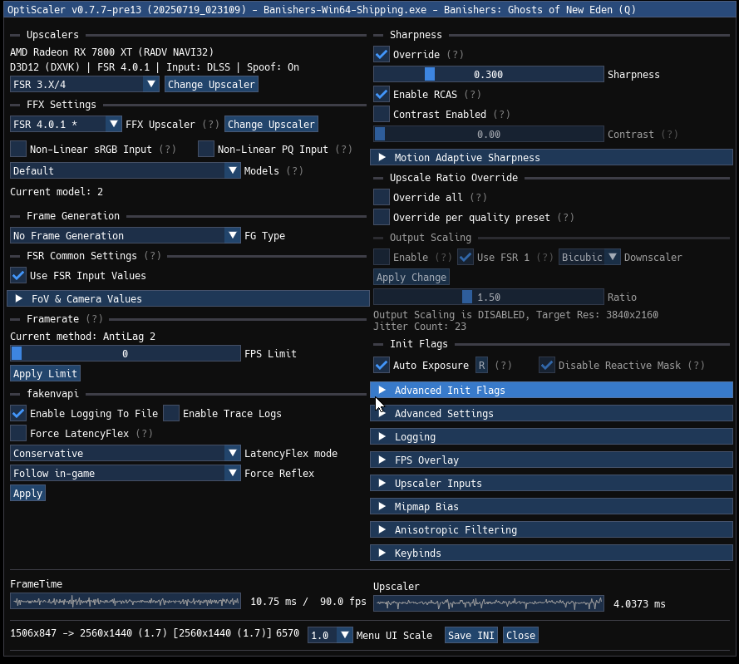Show help for Framerate (?)
Image resolution: width=739 pixels, height=664 pixels.
tap(94, 319)
